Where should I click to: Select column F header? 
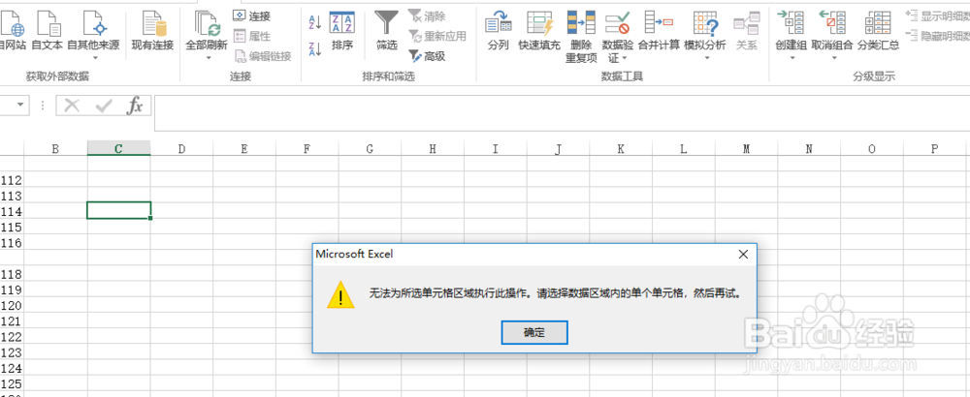pyautogui.click(x=307, y=148)
